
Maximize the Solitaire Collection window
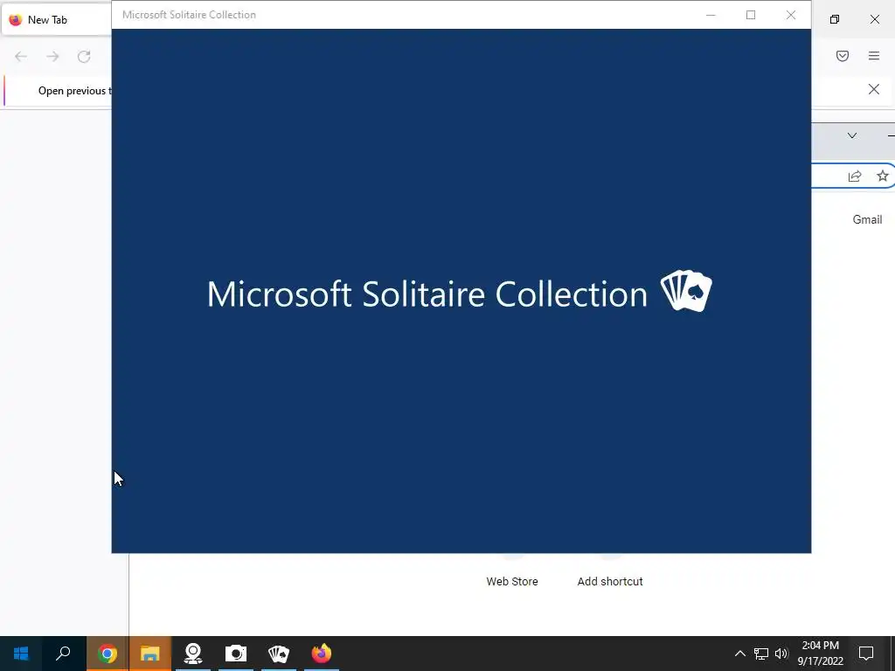(751, 15)
